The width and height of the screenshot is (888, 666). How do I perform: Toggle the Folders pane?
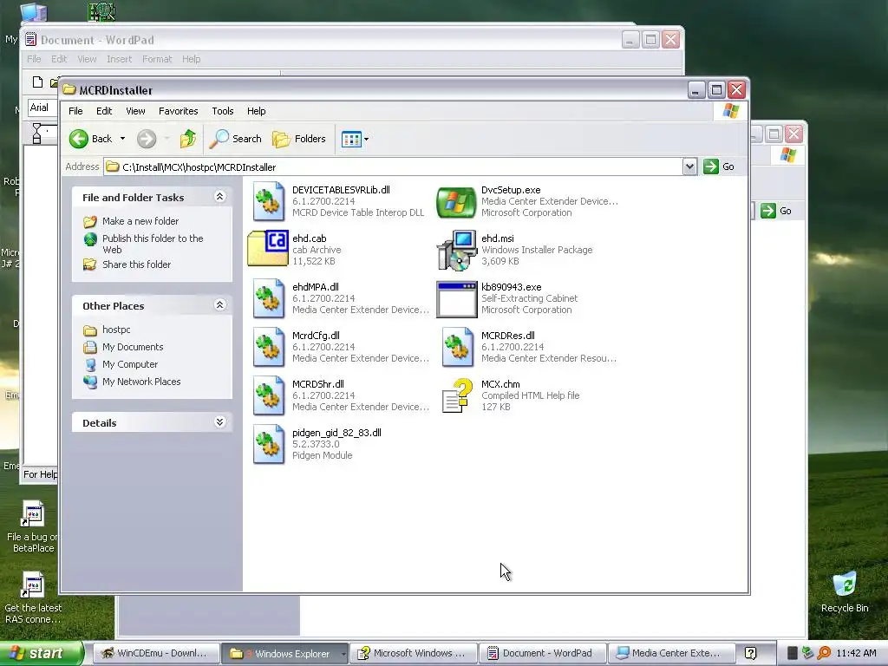pyautogui.click(x=299, y=139)
